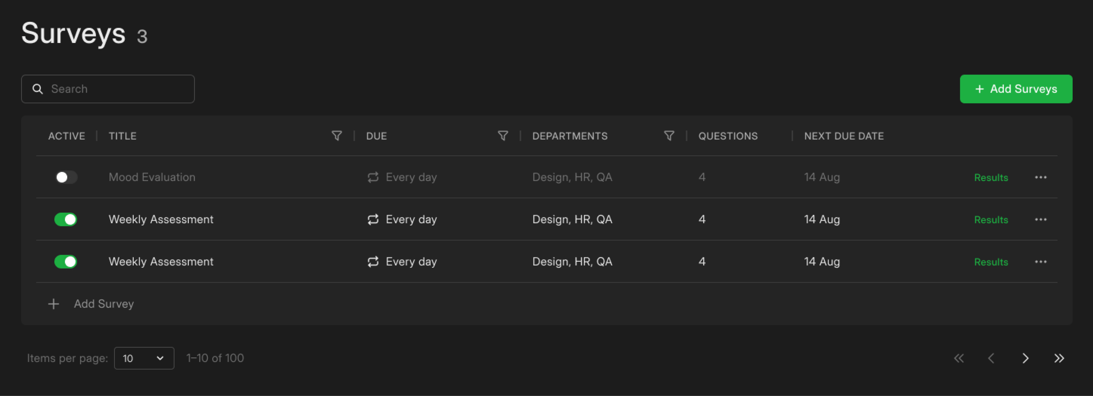Screen dimensions: 1093x396
Task: Click the Due column filter icon
Action: point(503,136)
